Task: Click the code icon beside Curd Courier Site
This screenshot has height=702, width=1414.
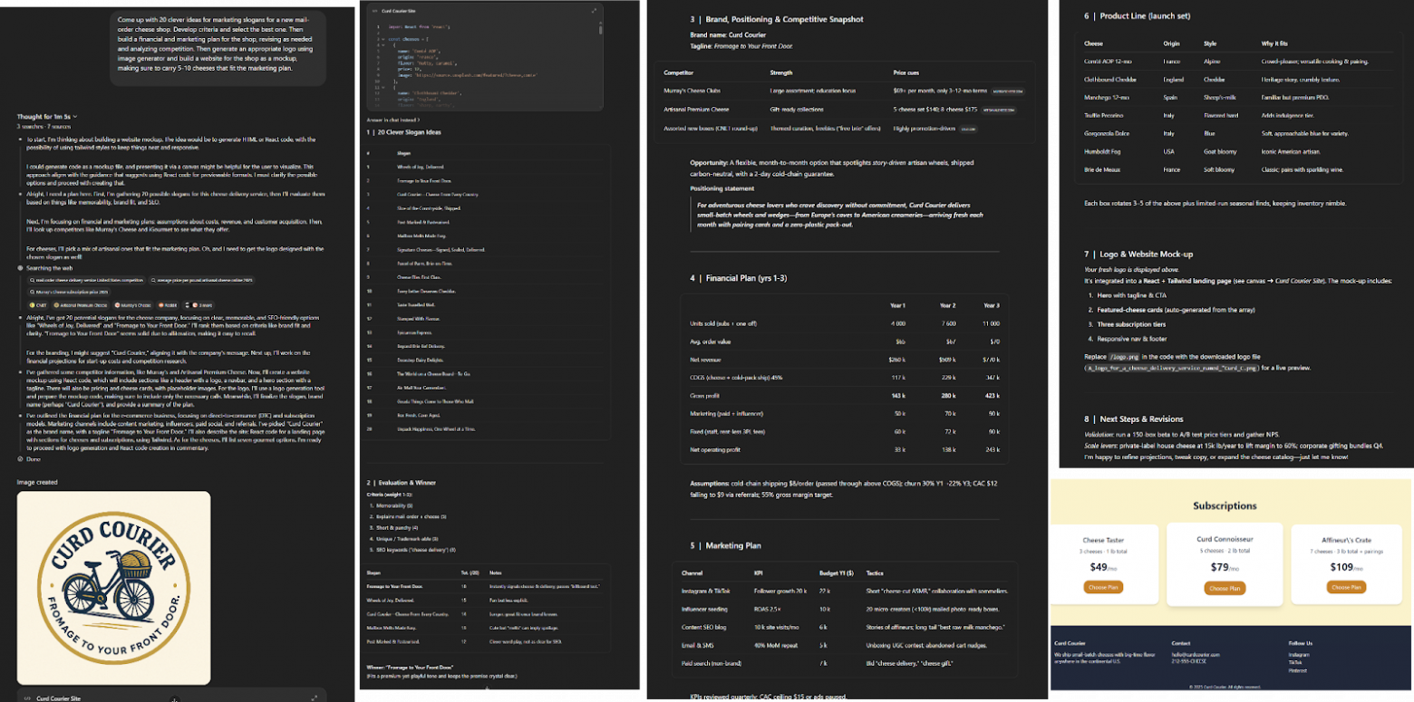Action: tap(375, 11)
